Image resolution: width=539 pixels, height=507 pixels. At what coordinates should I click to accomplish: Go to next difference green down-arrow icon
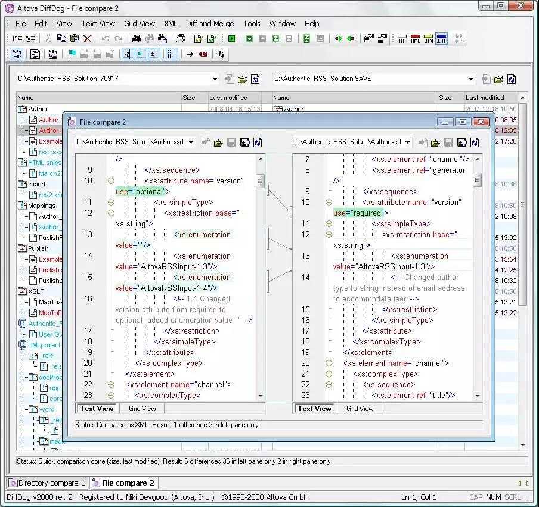pos(250,39)
